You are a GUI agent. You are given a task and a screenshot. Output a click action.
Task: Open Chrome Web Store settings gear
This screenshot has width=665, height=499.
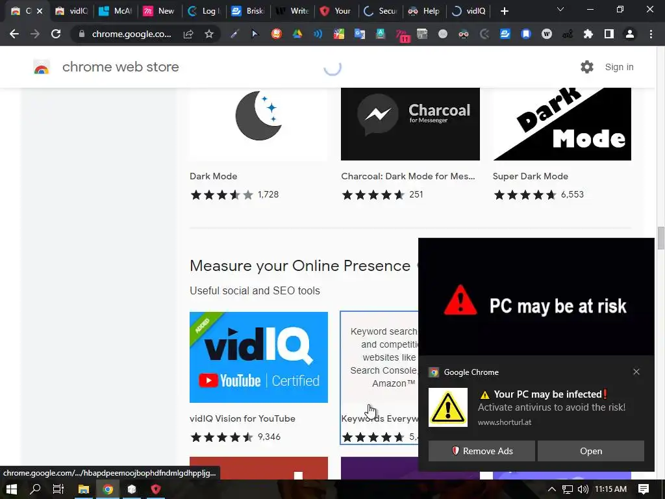[x=587, y=67]
